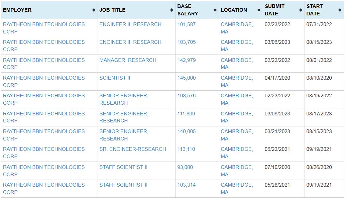The image size is (345, 198).
Task: Click the 103,314 base salary link
Action: [186, 185]
